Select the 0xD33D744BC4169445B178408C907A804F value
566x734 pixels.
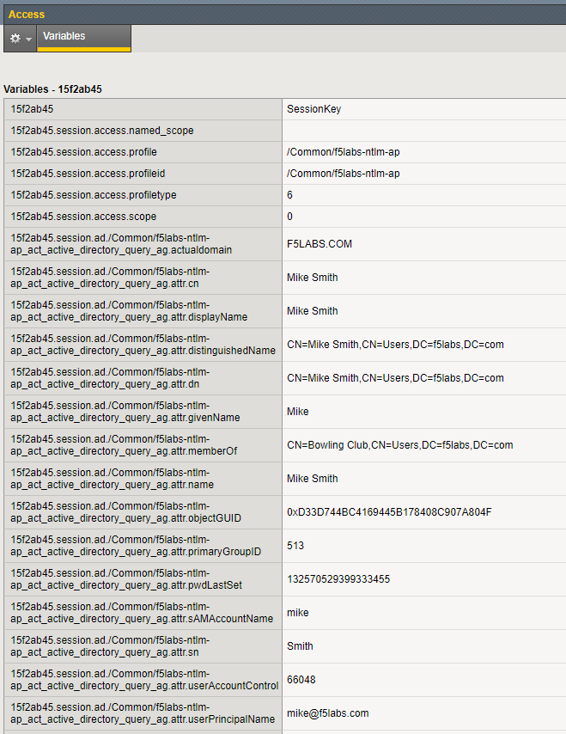pyautogui.click(x=389, y=512)
